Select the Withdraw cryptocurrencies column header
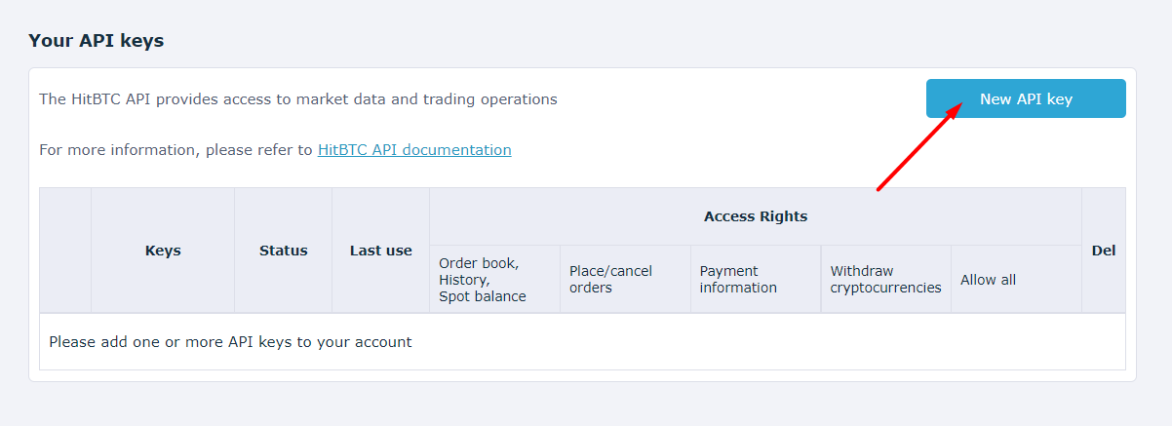 tap(885, 279)
